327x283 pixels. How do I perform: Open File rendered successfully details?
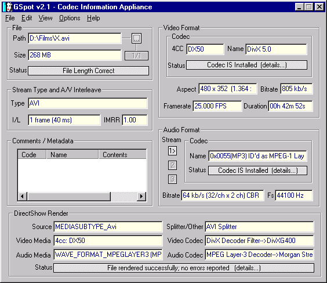click(184, 268)
